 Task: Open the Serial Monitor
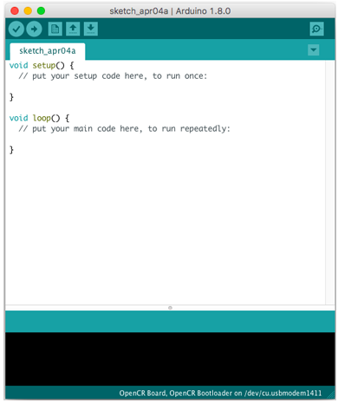[x=316, y=29]
